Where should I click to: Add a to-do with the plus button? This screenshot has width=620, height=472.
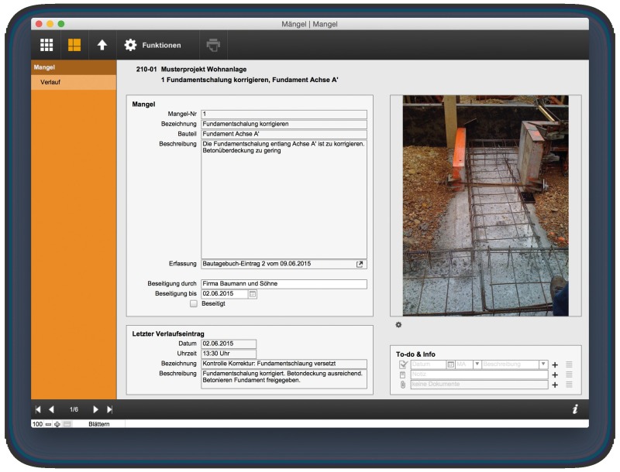click(555, 365)
